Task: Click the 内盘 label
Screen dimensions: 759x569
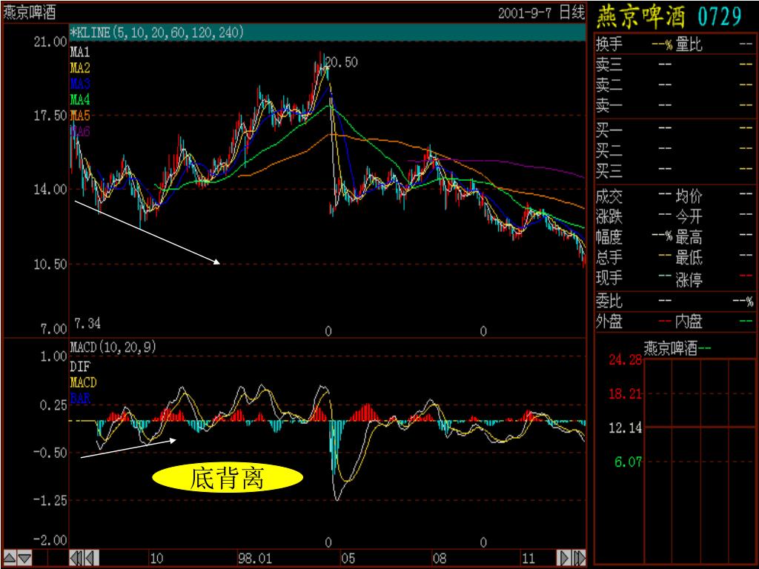Action: 689,322
